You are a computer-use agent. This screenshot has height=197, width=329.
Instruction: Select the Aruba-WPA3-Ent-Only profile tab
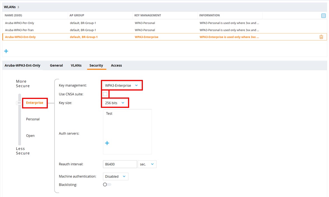pyautogui.click(x=22, y=65)
